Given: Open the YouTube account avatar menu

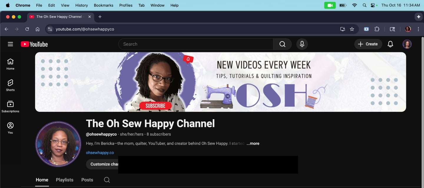Looking at the screenshot, I should point(407,44).
